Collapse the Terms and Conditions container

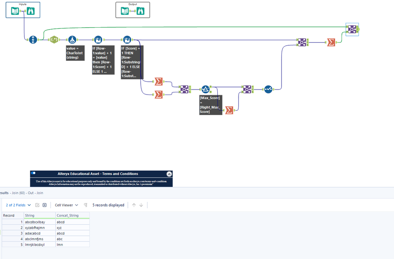click(169, 174)
